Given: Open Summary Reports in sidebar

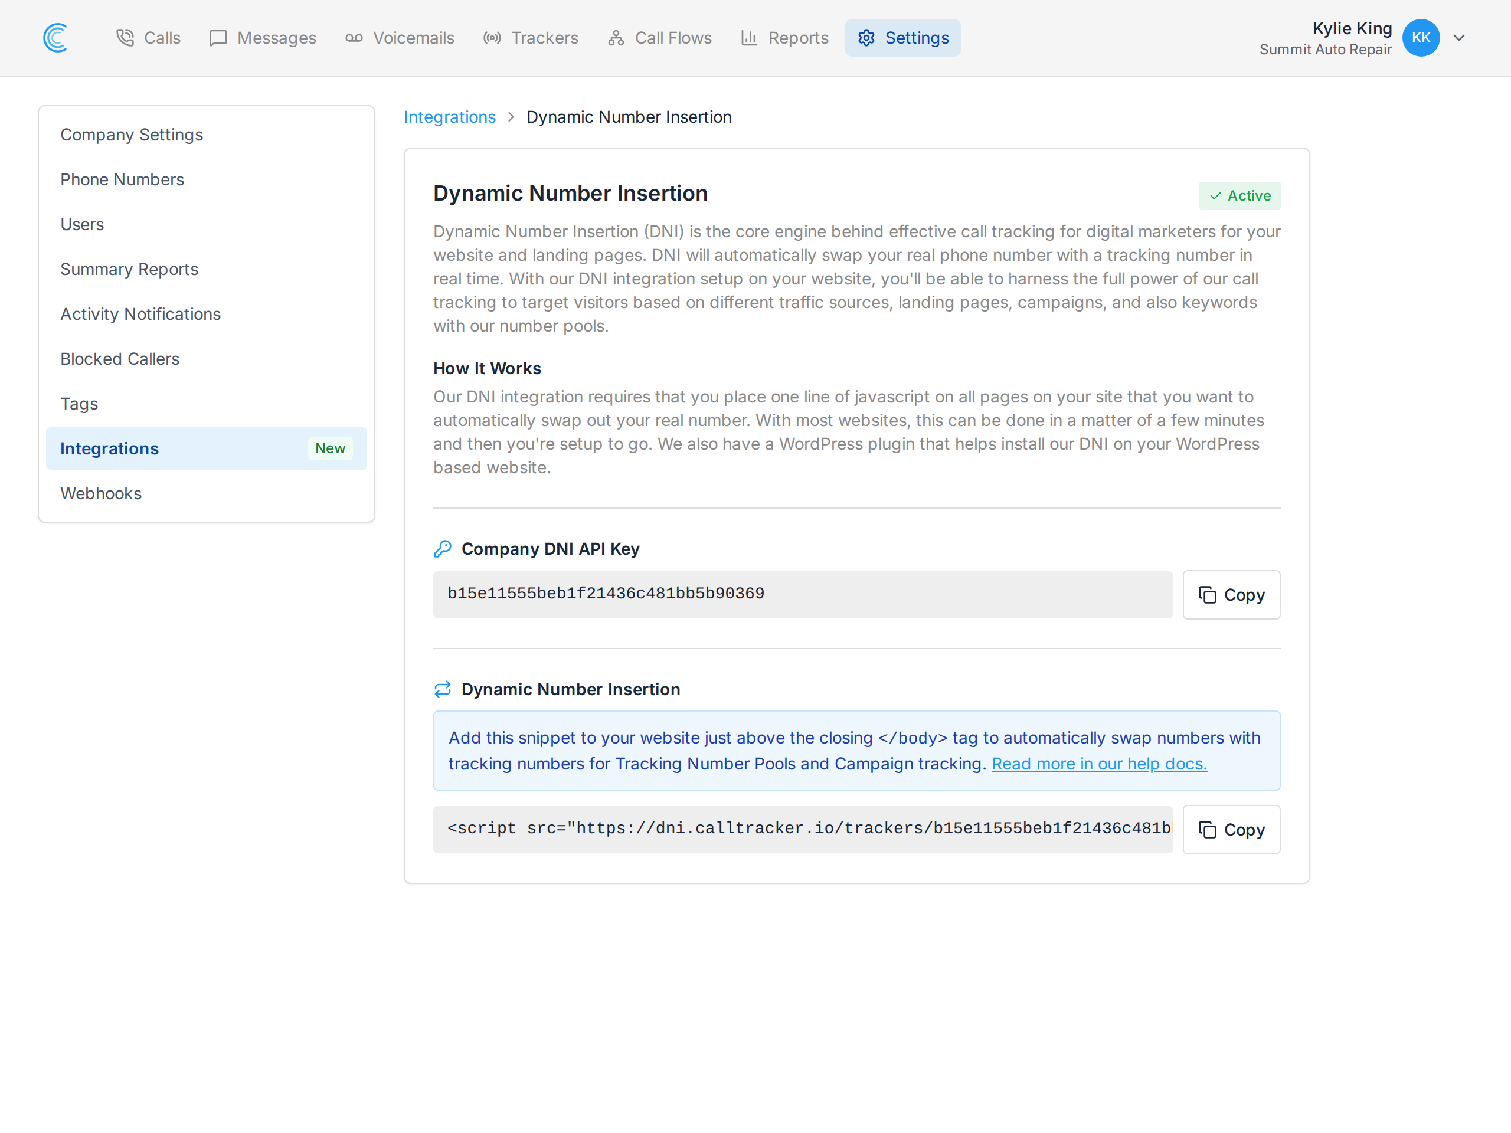Looking at the screenshot, I should click(x=207, y=269).
